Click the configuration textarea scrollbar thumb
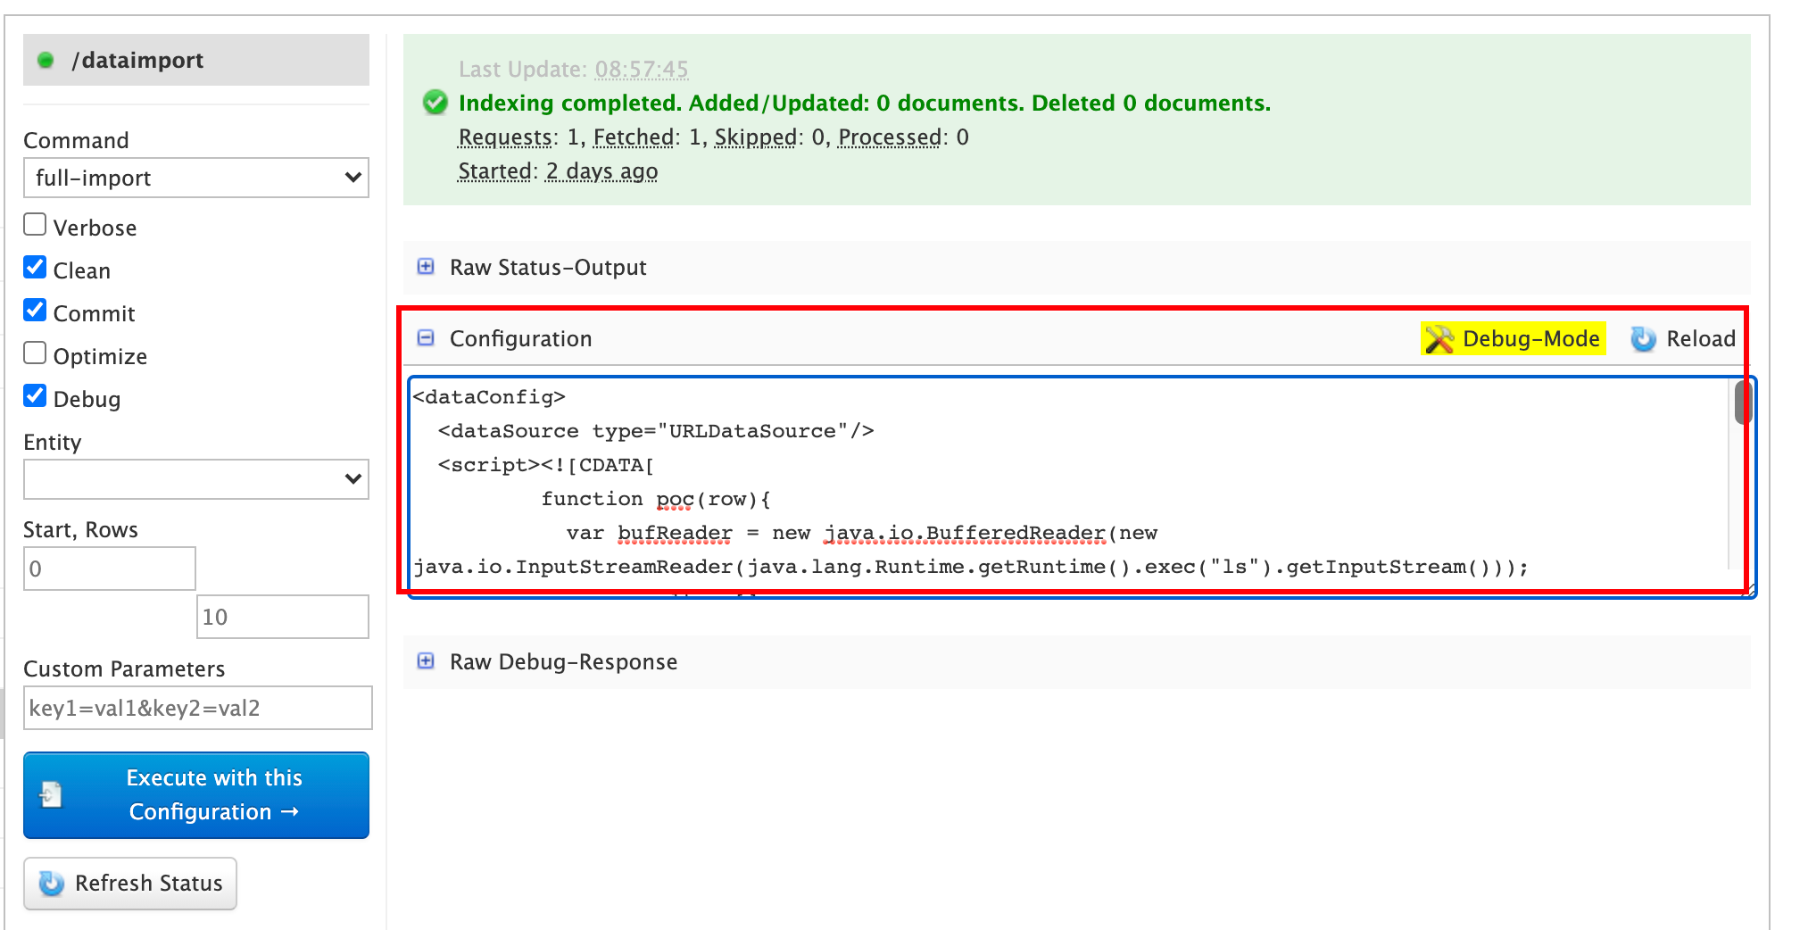 click(1742, 403)
